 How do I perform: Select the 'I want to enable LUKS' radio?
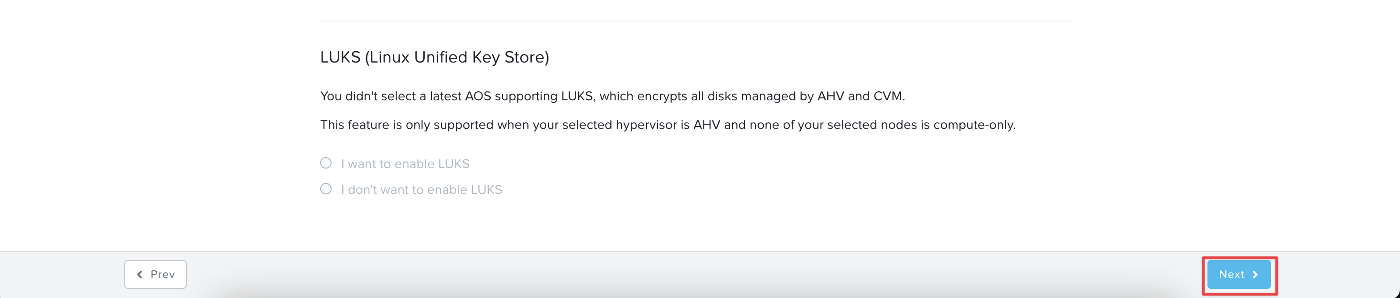coord(325,163)
